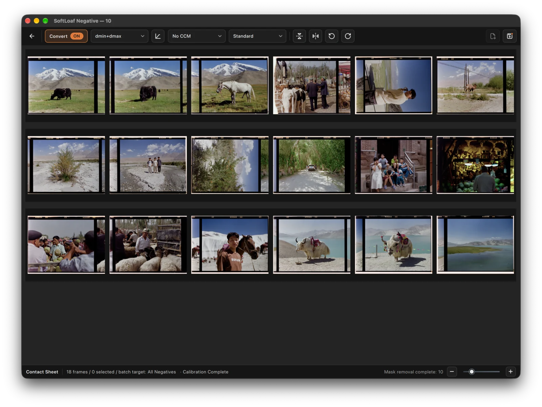The width and height of the screenshot is (542, 407).
Task: Click the Contact Sheet label in status bar
Action: pyautogui.click(x=42, y=372)
